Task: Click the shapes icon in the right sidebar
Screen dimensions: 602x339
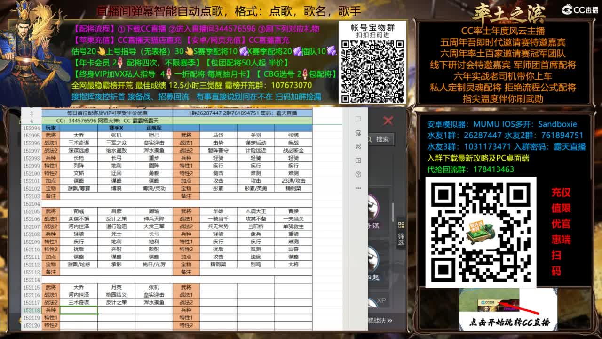Action: click(x=357, y=160)
